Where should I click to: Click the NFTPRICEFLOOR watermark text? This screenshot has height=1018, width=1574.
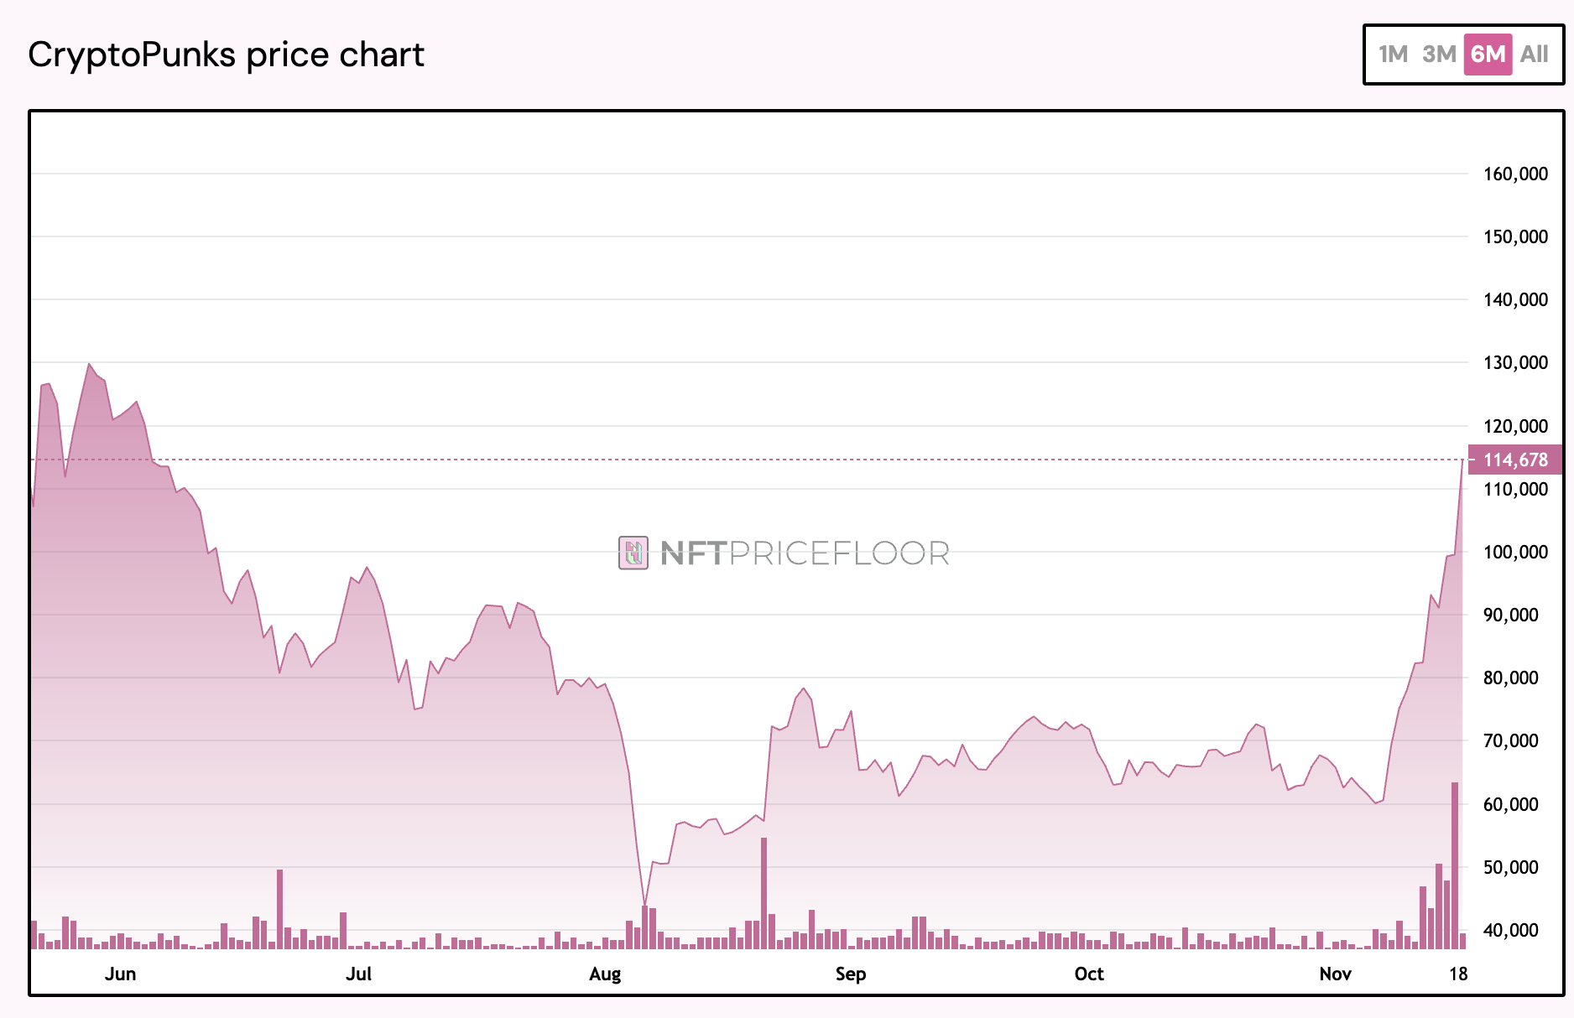tap(805, 553)
